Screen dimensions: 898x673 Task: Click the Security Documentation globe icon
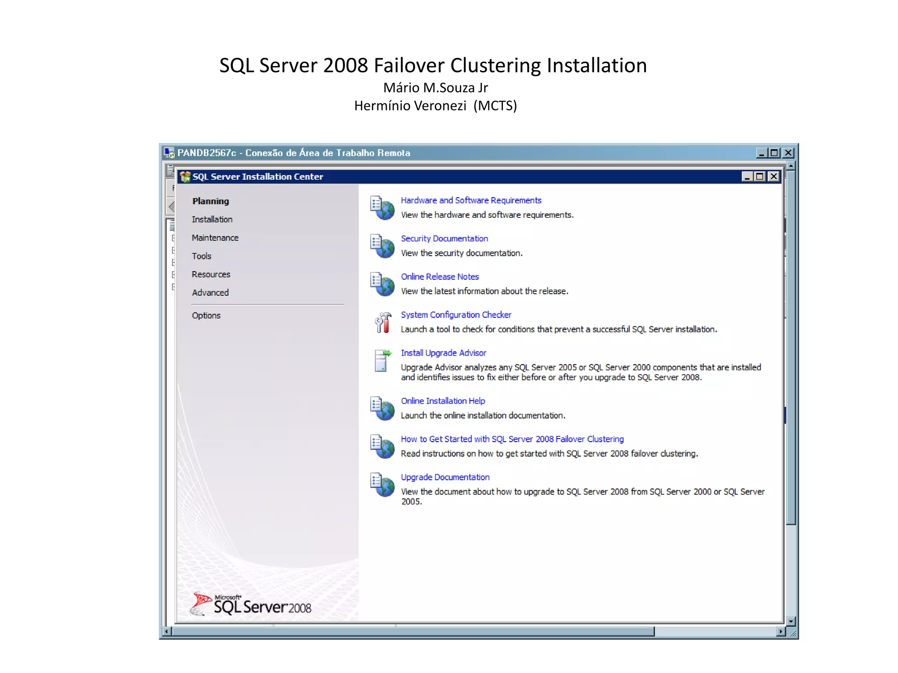[383, 246]
